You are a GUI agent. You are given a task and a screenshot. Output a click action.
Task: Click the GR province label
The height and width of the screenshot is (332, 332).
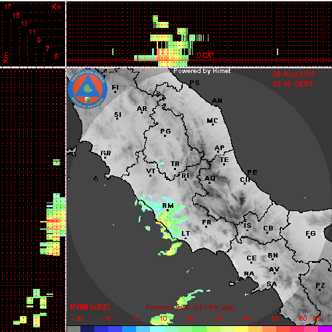[x=106, y=153]
